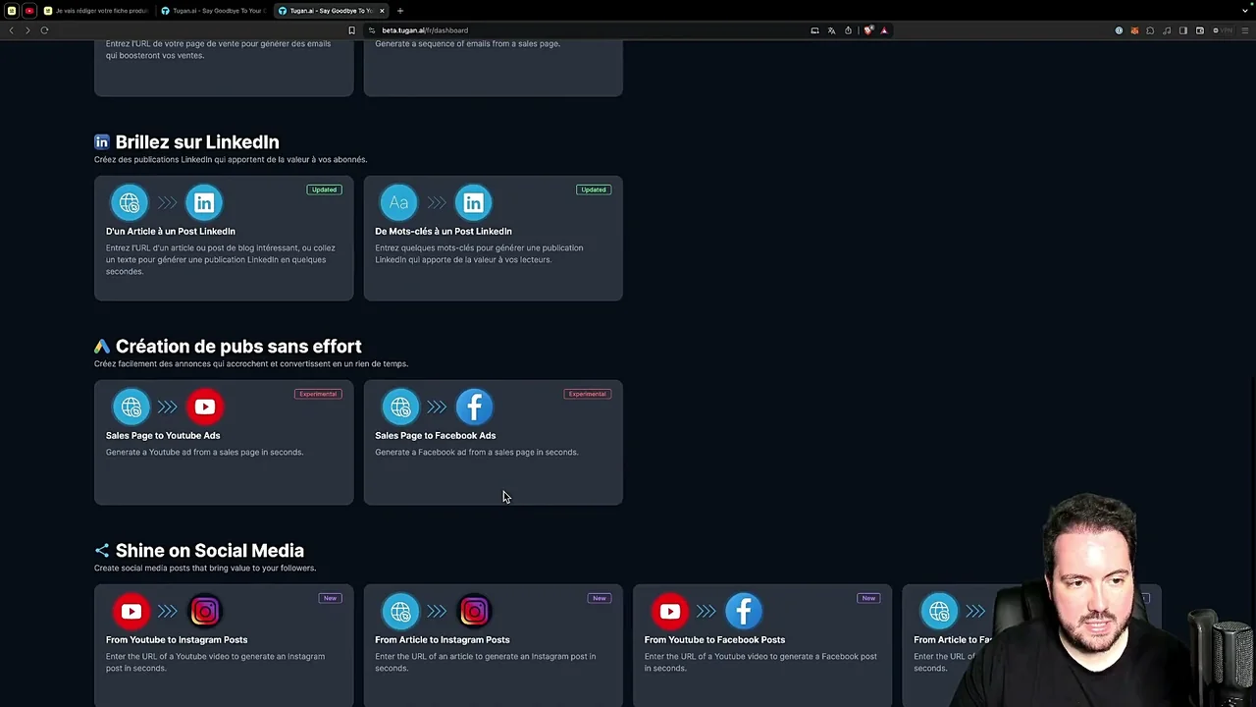1256x707 pixels.
Task: Open the tab search chevron at top right
Action: click(x=1244, y=11)
